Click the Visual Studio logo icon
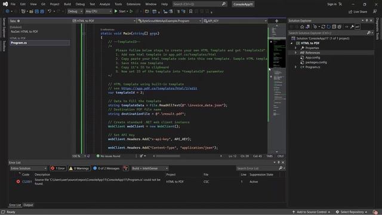 click(x=5, y=4)
